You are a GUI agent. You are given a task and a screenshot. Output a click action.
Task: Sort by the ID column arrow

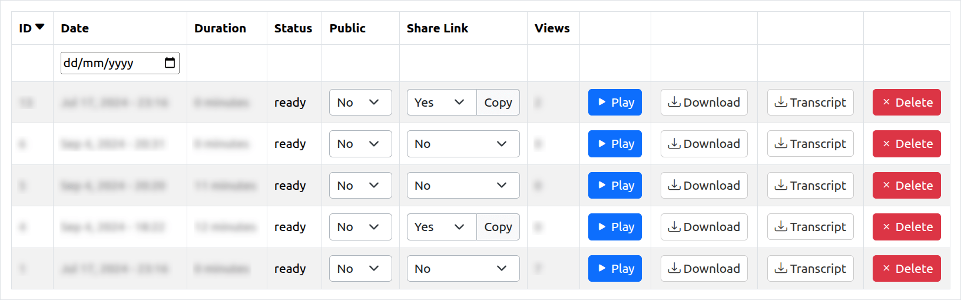pyautogui.click(x=40, y=27)
